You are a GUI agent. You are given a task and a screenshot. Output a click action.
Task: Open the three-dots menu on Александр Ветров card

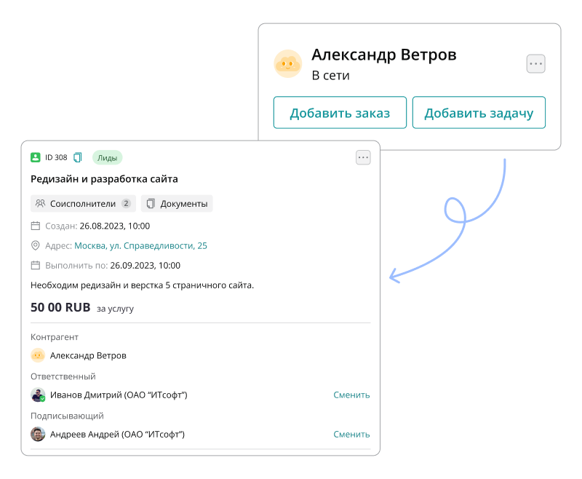click(x=535, y=64)
